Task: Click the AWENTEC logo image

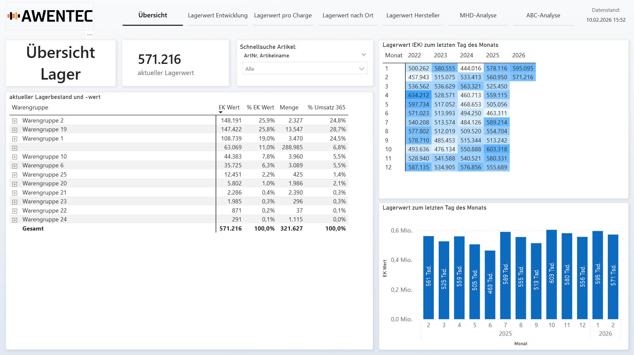Action: pyautogui.click(x=50, y=16)
